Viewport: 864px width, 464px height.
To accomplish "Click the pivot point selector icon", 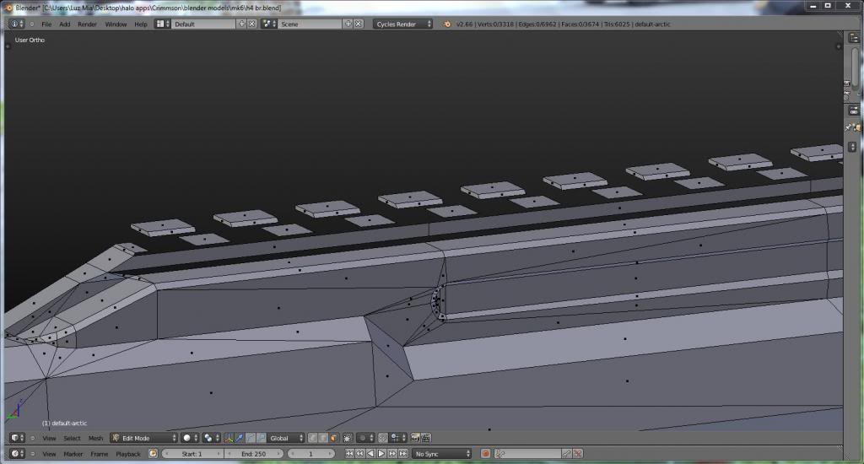I will [x=208, y=438].
